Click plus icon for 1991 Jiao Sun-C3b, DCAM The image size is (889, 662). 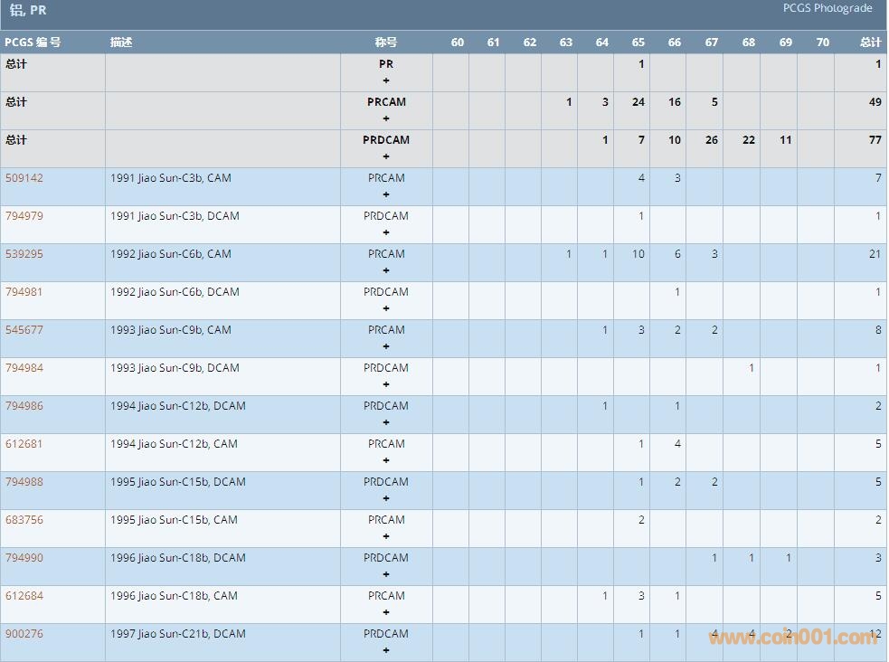pos(386,232)
